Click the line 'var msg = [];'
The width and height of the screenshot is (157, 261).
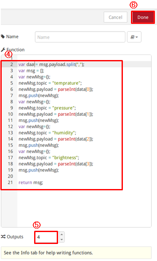[31, 71]
